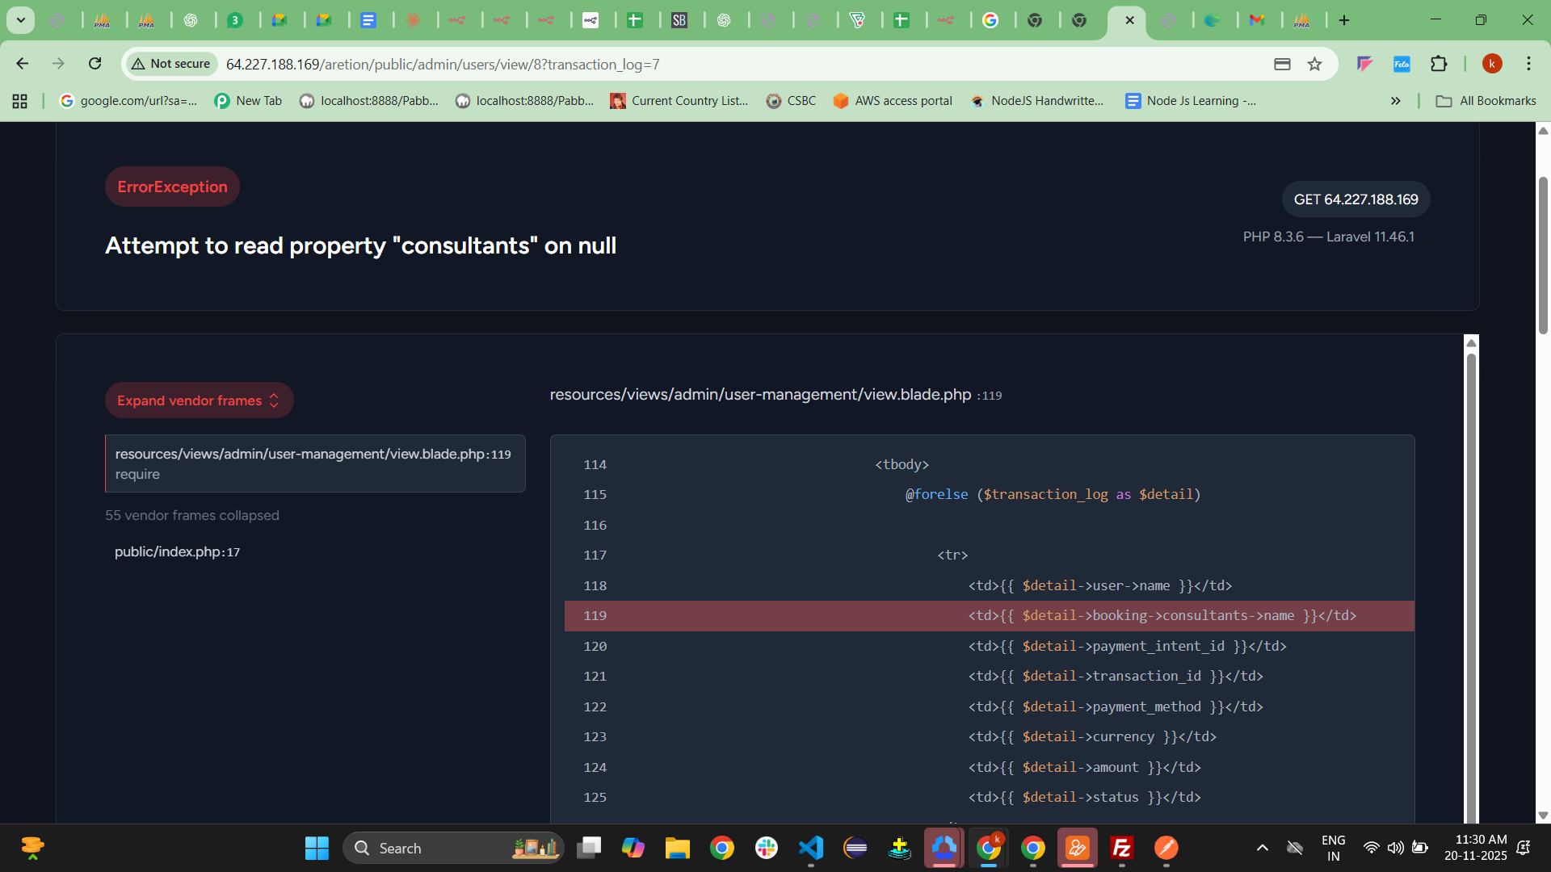Open the tab search dropdown arrow
The height and width of the screenshot is (872, 1551).
pos(20,20)
